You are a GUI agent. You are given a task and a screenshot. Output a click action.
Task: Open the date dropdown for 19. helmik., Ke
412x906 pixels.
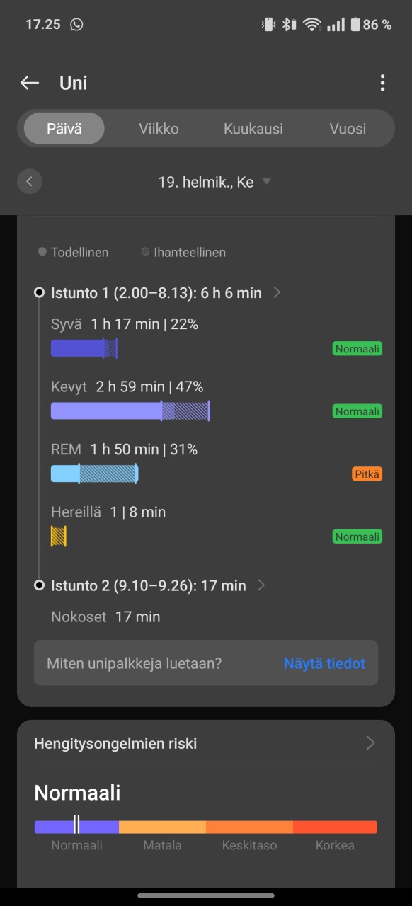[266, 182]
